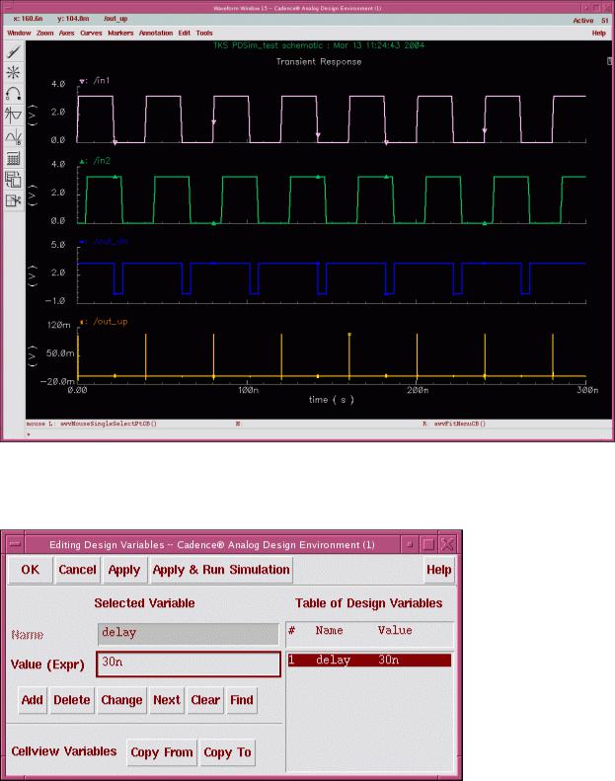Click the Value column header in variables table
The height and width of the screenshot is (781, 615).
click(x=395, y=631)
